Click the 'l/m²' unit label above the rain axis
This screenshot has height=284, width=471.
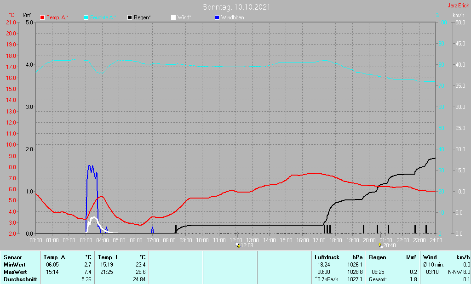pos(27,15)
